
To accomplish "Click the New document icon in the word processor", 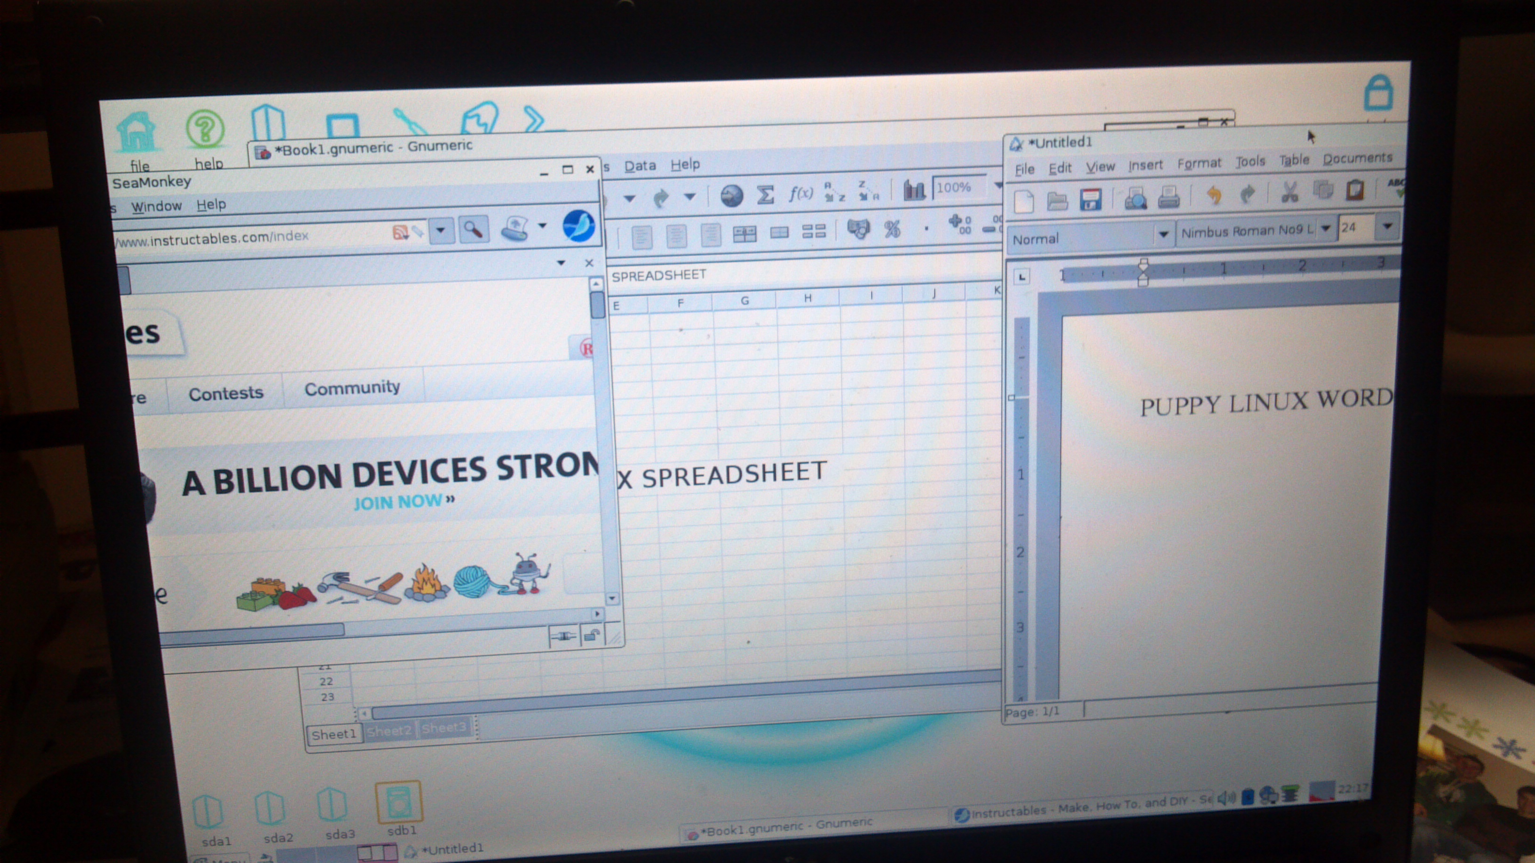I will [x=1023, y=202].
